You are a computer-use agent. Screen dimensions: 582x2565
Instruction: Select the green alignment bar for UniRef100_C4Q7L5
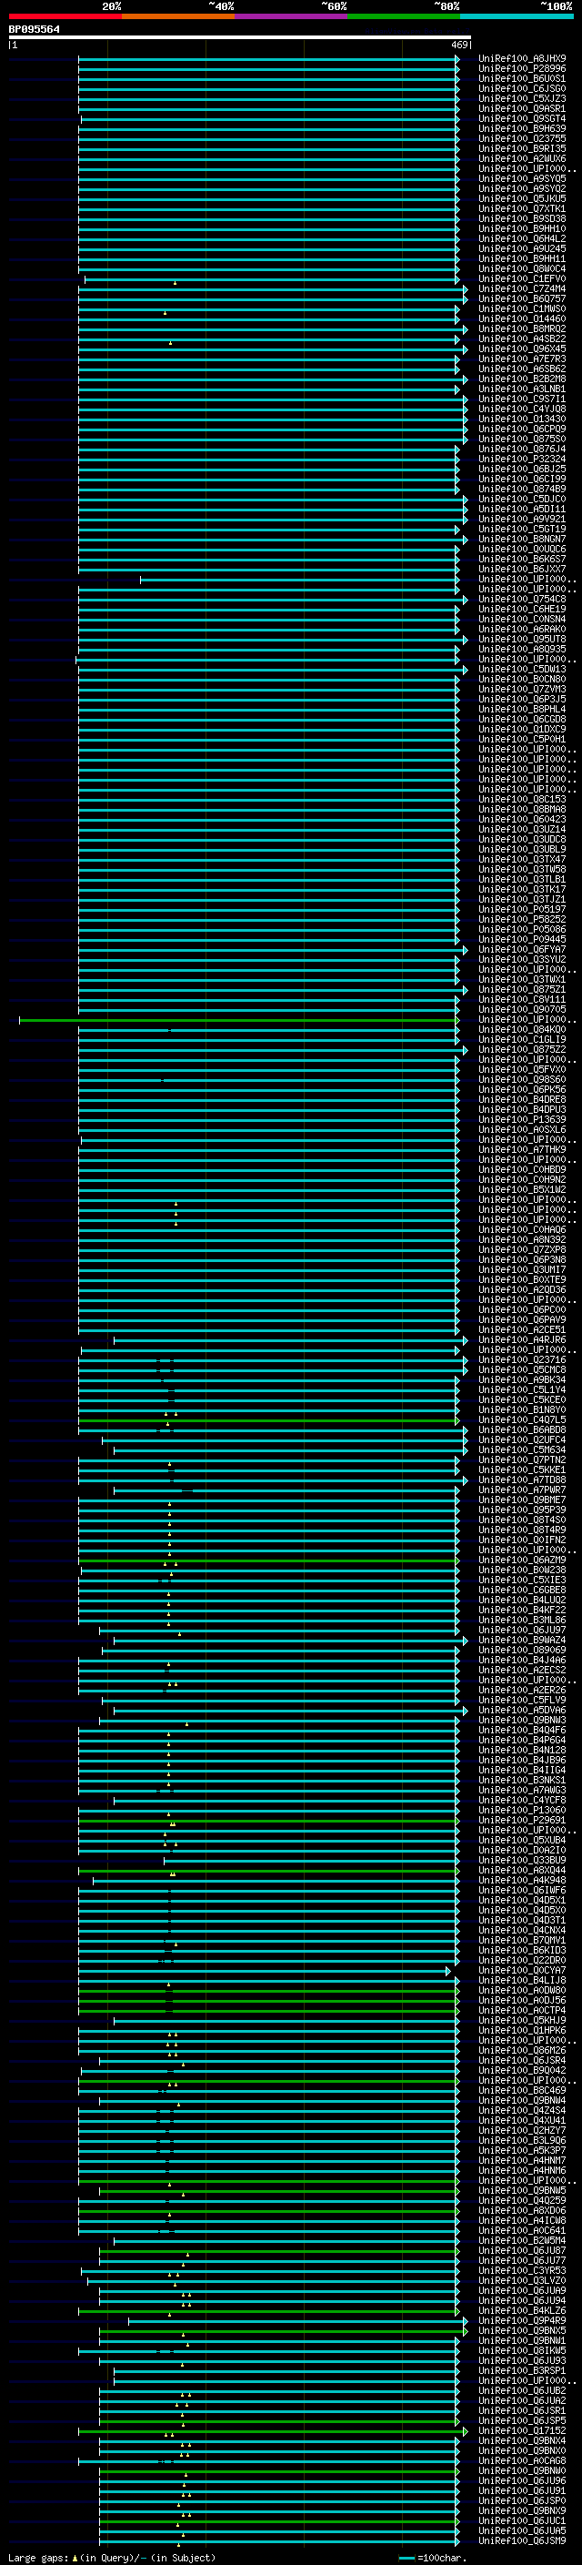268,1421
